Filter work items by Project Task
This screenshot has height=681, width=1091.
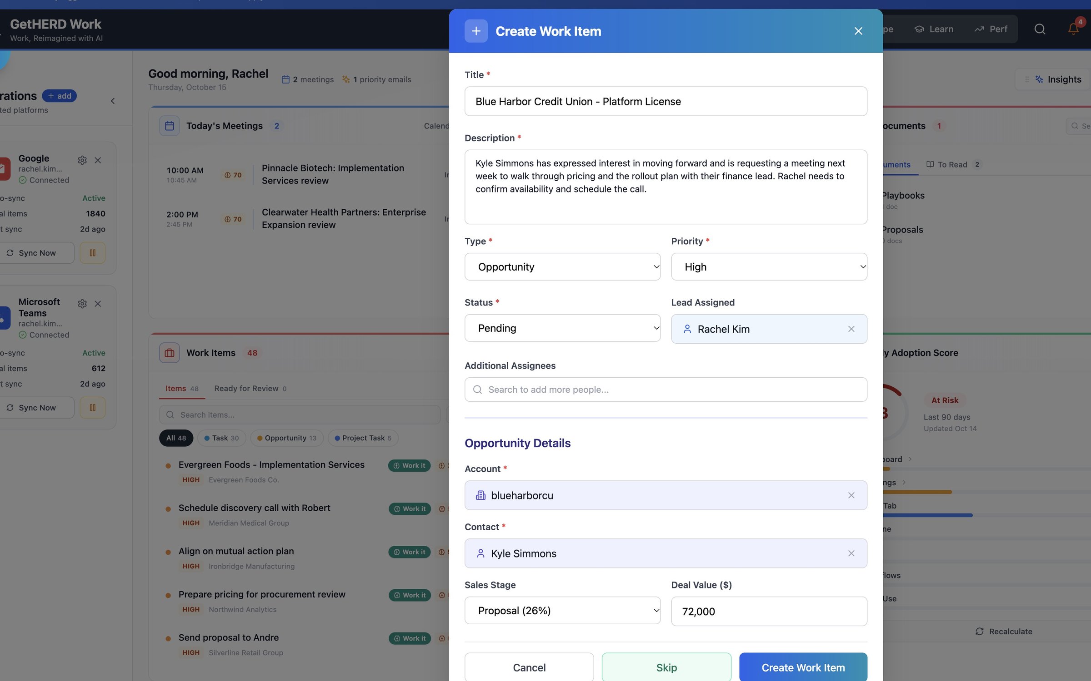click(363, 438)
